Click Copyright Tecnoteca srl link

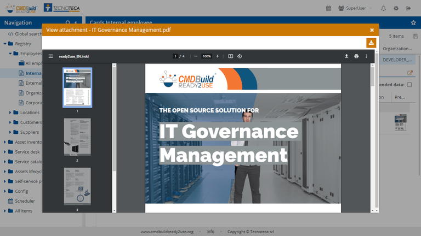pyautogui.click(x=251, y=232)
